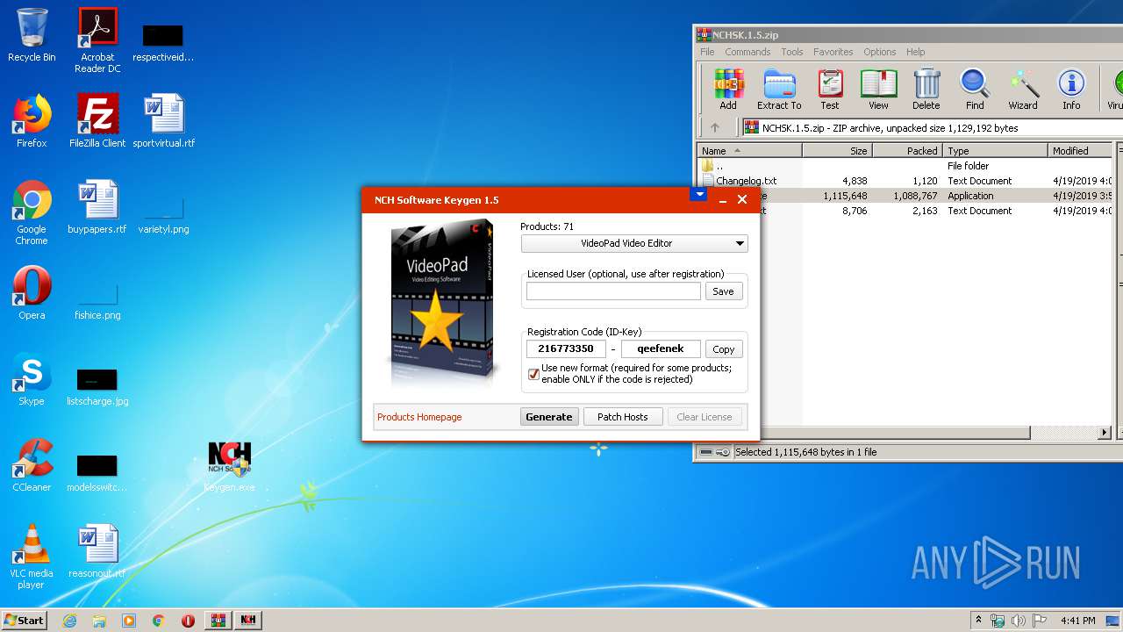
Task: Click the Start button
Action: point(24,620)
